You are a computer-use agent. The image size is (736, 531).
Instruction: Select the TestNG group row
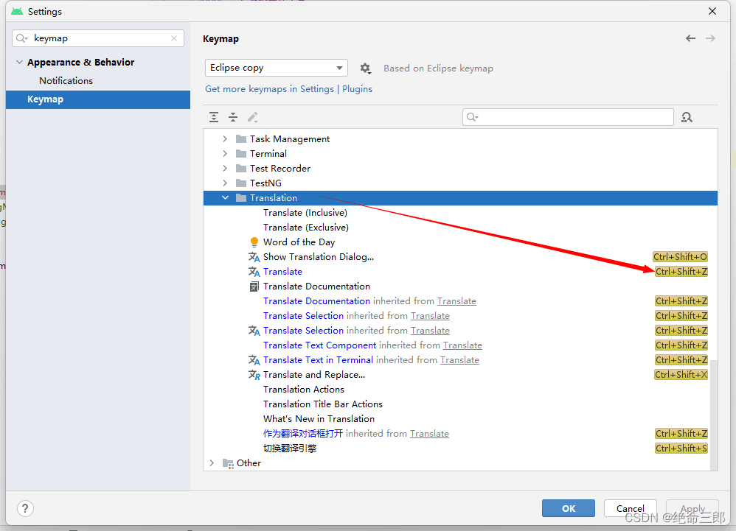pyautogui.click(x=265, y=183)
